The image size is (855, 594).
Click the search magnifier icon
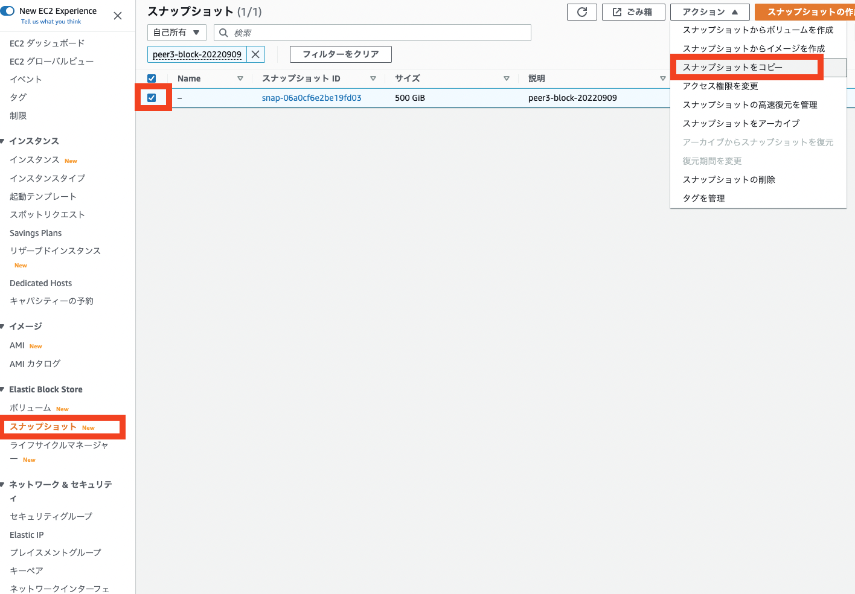coord(223,33)
